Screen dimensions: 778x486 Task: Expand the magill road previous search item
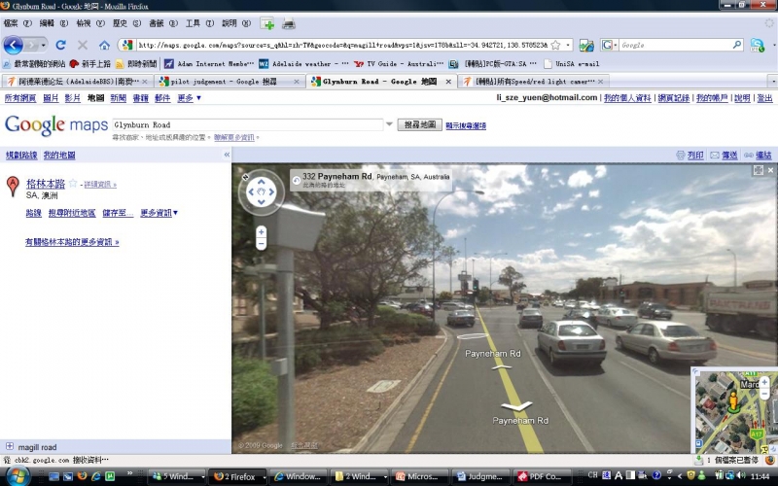coord(10,446)
